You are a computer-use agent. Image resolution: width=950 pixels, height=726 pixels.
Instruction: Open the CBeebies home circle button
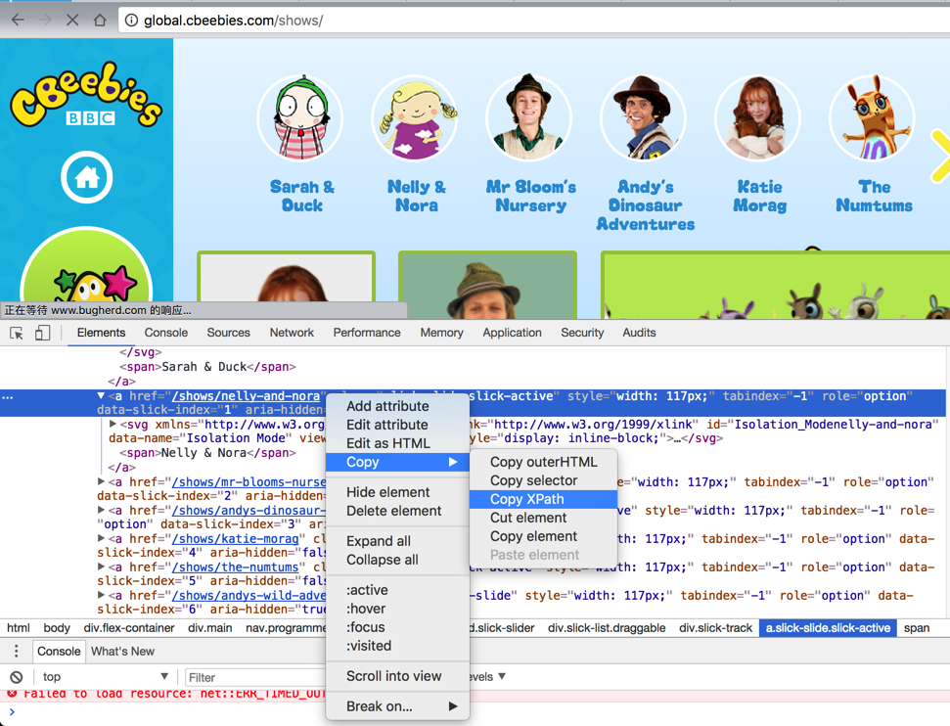(87, 177)
